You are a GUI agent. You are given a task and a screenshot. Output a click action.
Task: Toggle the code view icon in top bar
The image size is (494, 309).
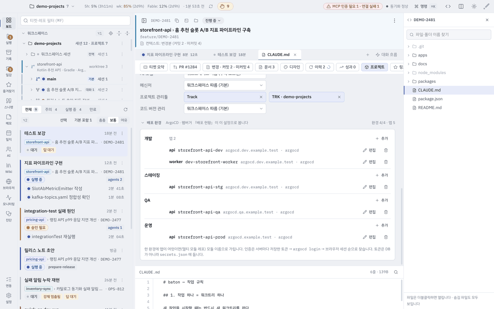tap(448, 6)
